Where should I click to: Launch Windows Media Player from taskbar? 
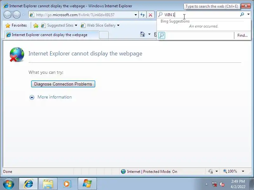click(x=67, y=184)
